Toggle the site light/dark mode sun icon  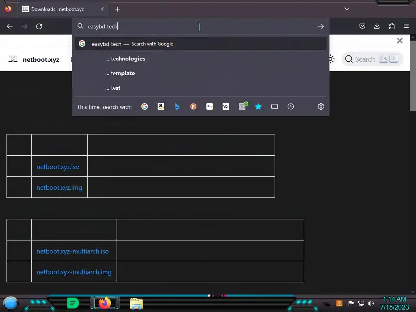point(331,59)
